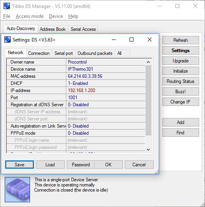Change the DHCP value 1- Enabled

click(x=105, y=83)
